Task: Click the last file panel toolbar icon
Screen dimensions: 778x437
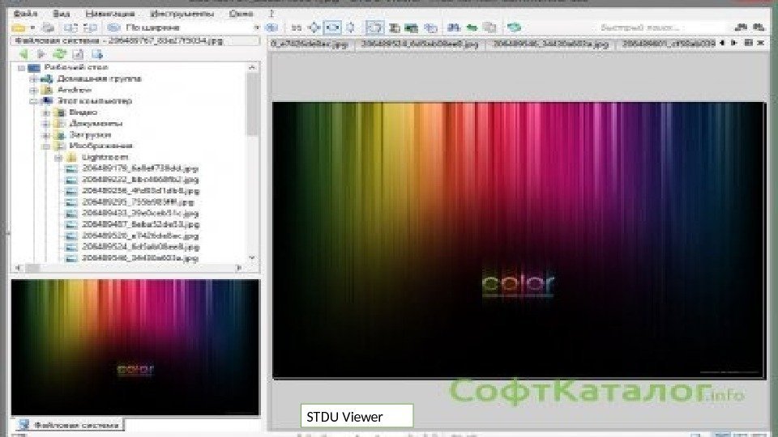Action: tap(96, 54)
